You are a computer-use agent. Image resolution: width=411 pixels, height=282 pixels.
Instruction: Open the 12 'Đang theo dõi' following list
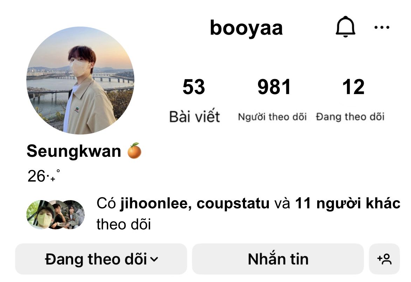pyautogui.click(x=350, y=100)
